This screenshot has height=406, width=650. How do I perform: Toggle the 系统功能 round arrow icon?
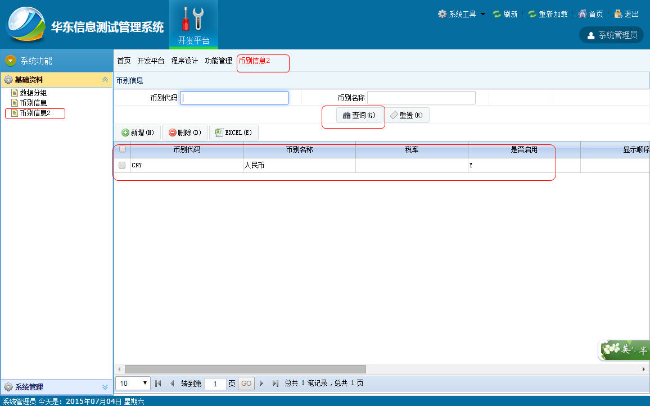pos(10,61)
